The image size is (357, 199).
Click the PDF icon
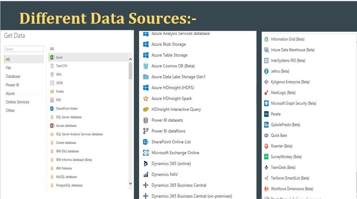point(52,100)
